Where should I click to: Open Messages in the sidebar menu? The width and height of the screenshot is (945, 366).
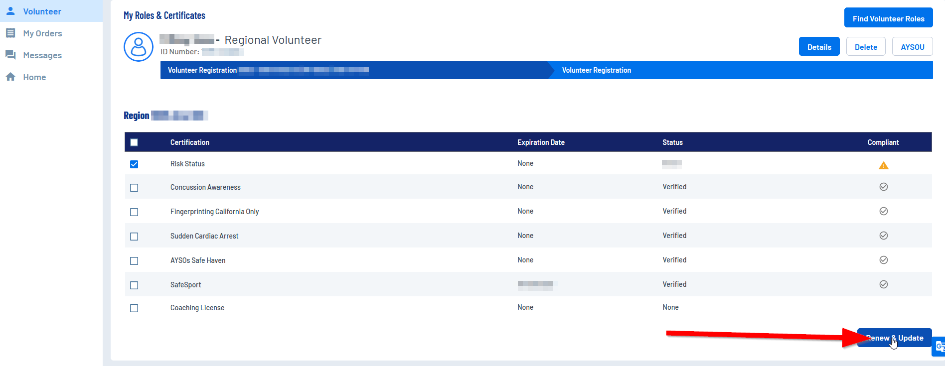[42, 55]
